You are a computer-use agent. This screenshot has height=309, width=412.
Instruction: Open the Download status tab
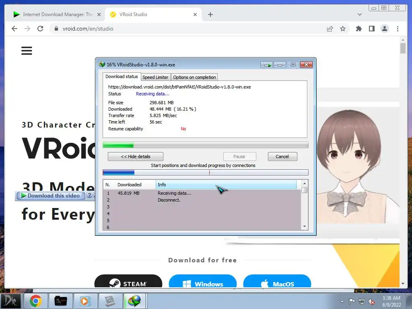[122, 76]
